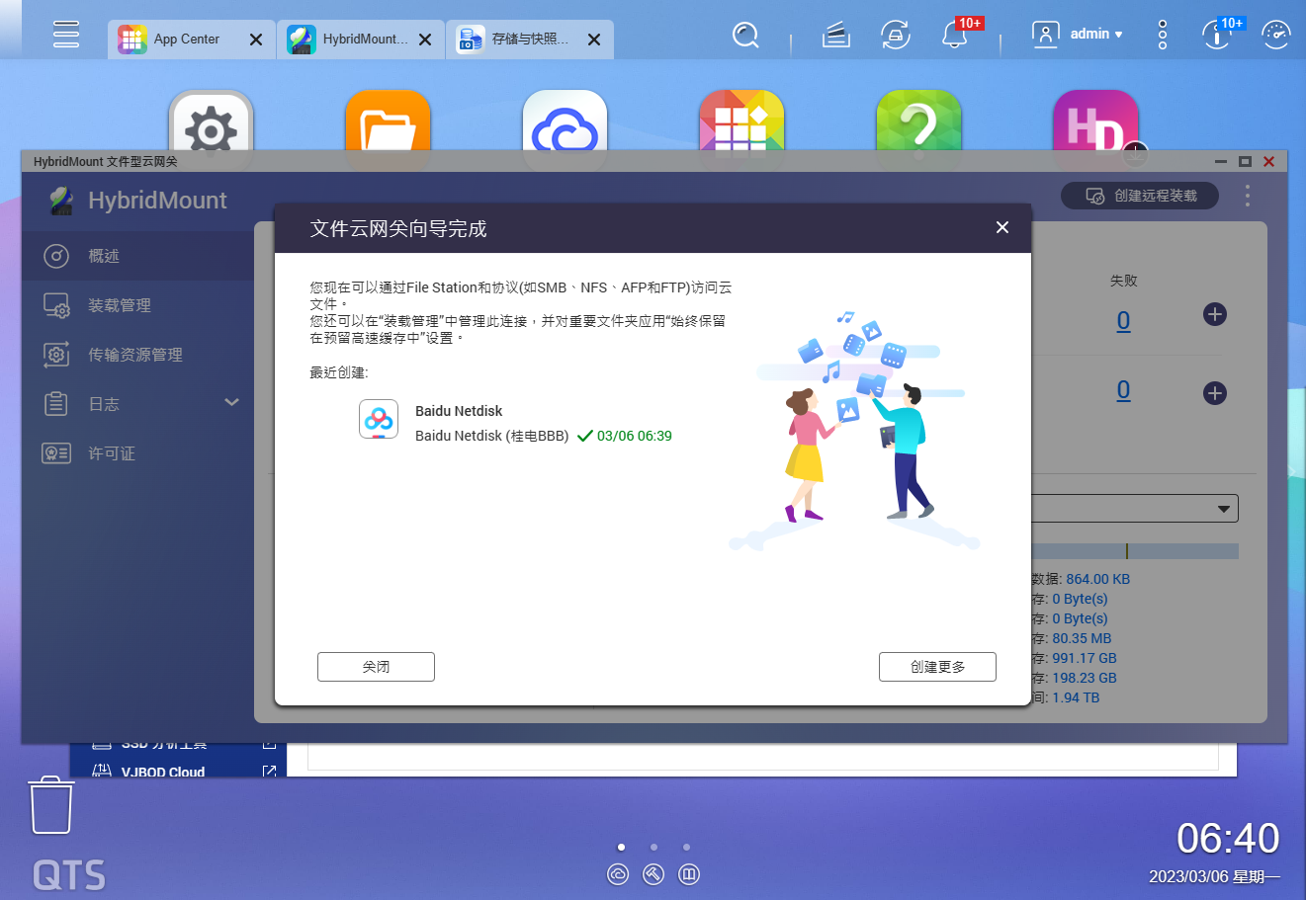
Task: Open the search magnifier in top bar
Action: pyautogui.click(x=745, y=36)
